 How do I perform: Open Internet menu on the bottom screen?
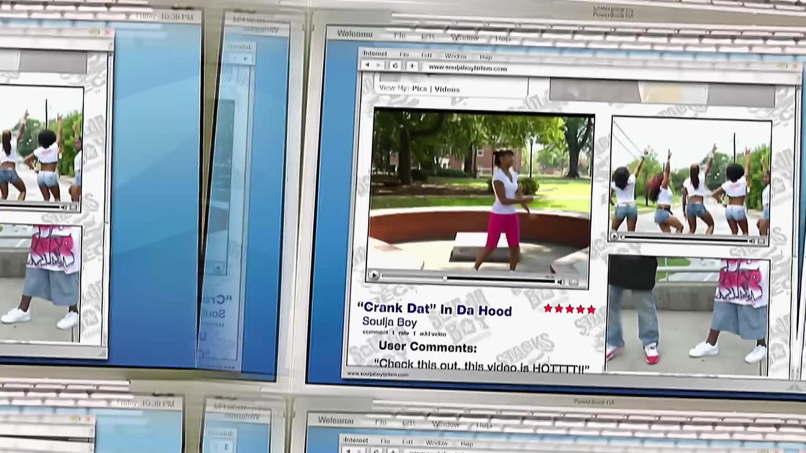coord(356,440)
